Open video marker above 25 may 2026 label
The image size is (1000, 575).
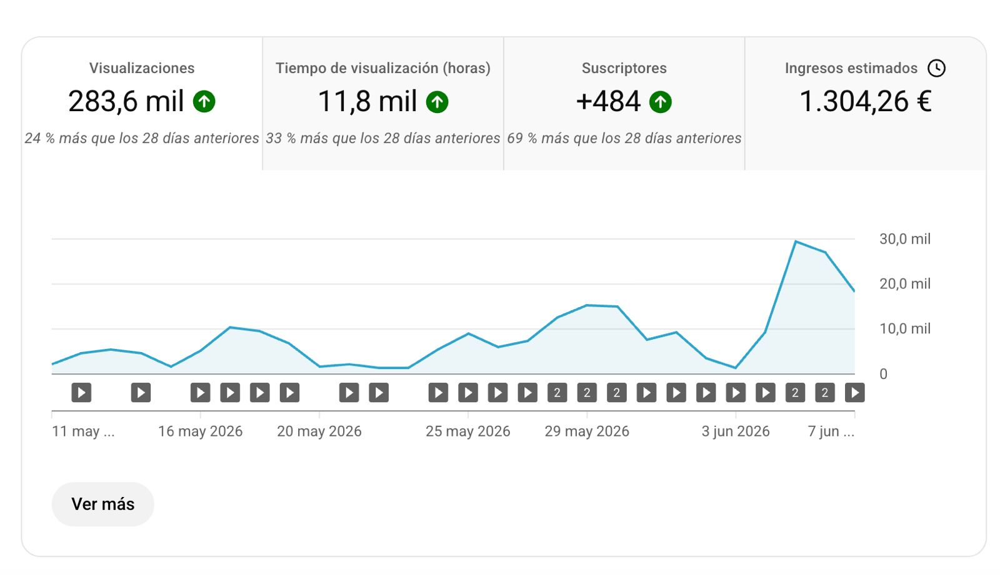tap(468, 393)
